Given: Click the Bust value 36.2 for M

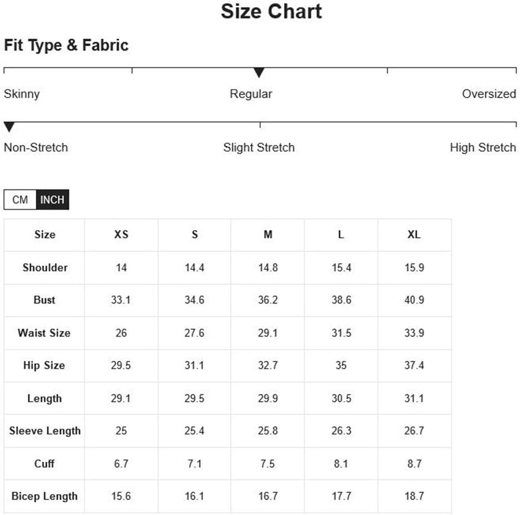Looking at the screenshot, I should 268,300.
